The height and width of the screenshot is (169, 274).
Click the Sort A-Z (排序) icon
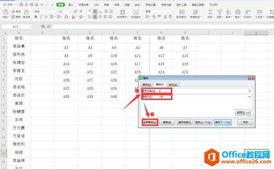228,12
